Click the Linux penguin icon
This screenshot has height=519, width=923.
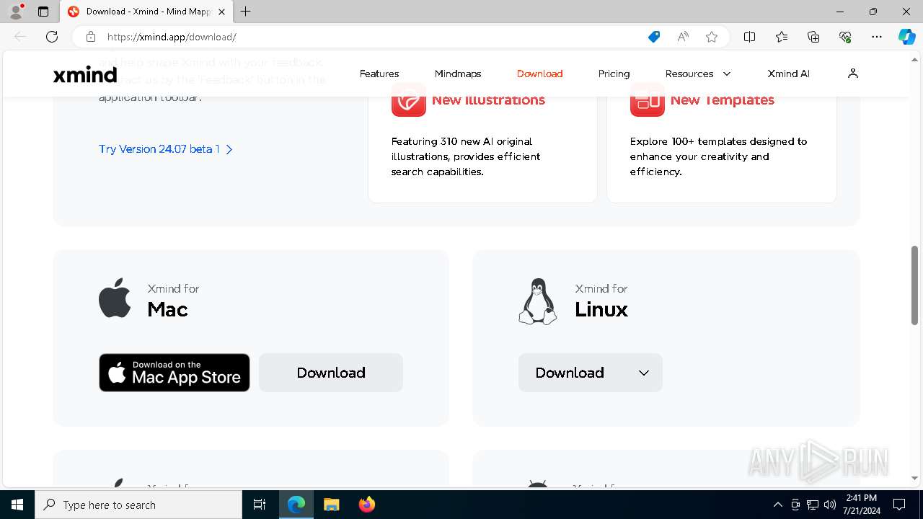point(538,301)
